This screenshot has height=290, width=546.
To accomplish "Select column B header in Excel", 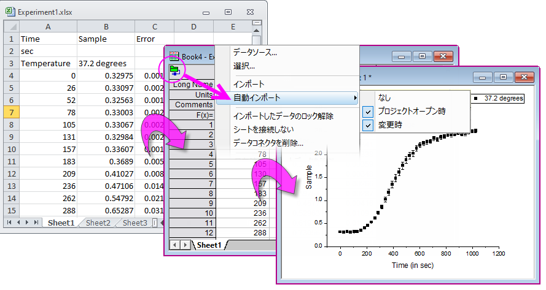I will tap(106, 27).
